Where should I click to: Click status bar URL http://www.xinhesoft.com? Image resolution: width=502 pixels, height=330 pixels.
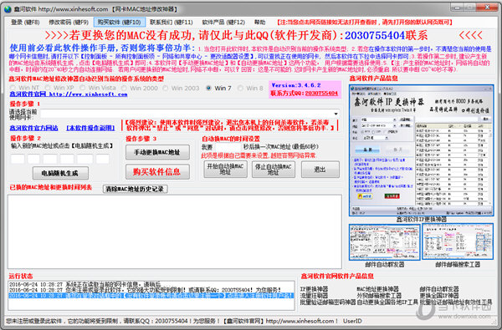[300, 321]
